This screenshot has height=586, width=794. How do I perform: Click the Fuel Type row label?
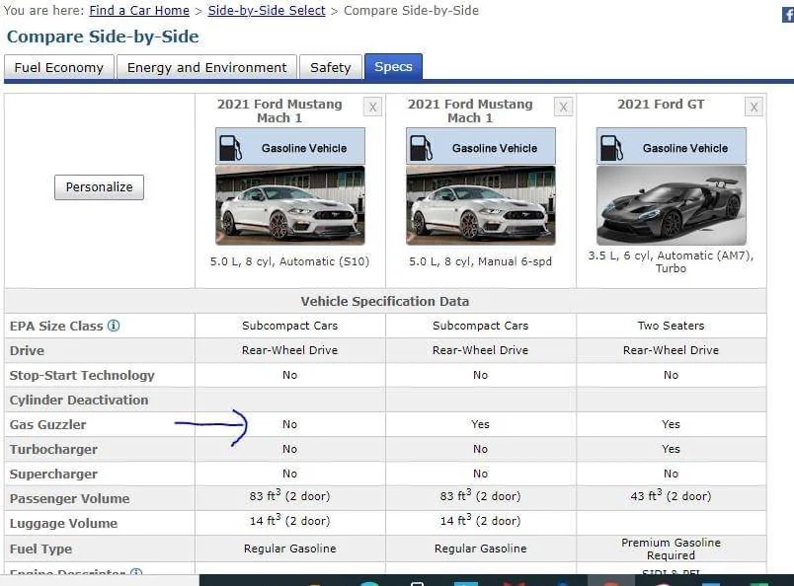click(41, 549)
